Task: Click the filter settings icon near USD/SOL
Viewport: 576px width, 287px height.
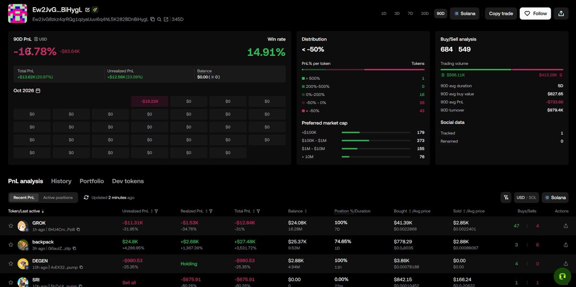Action: click(x=506, y=197)
